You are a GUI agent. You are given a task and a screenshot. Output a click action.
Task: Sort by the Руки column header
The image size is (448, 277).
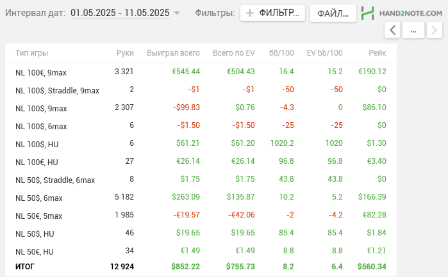coord(125,53)
